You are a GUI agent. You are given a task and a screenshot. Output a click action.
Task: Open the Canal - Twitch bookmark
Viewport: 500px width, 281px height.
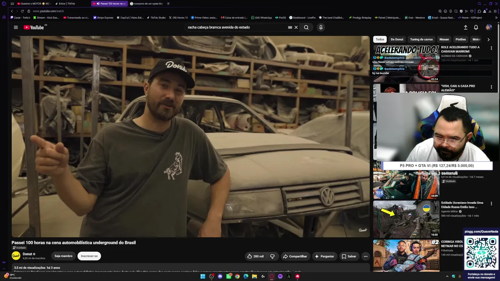point(20,18)
